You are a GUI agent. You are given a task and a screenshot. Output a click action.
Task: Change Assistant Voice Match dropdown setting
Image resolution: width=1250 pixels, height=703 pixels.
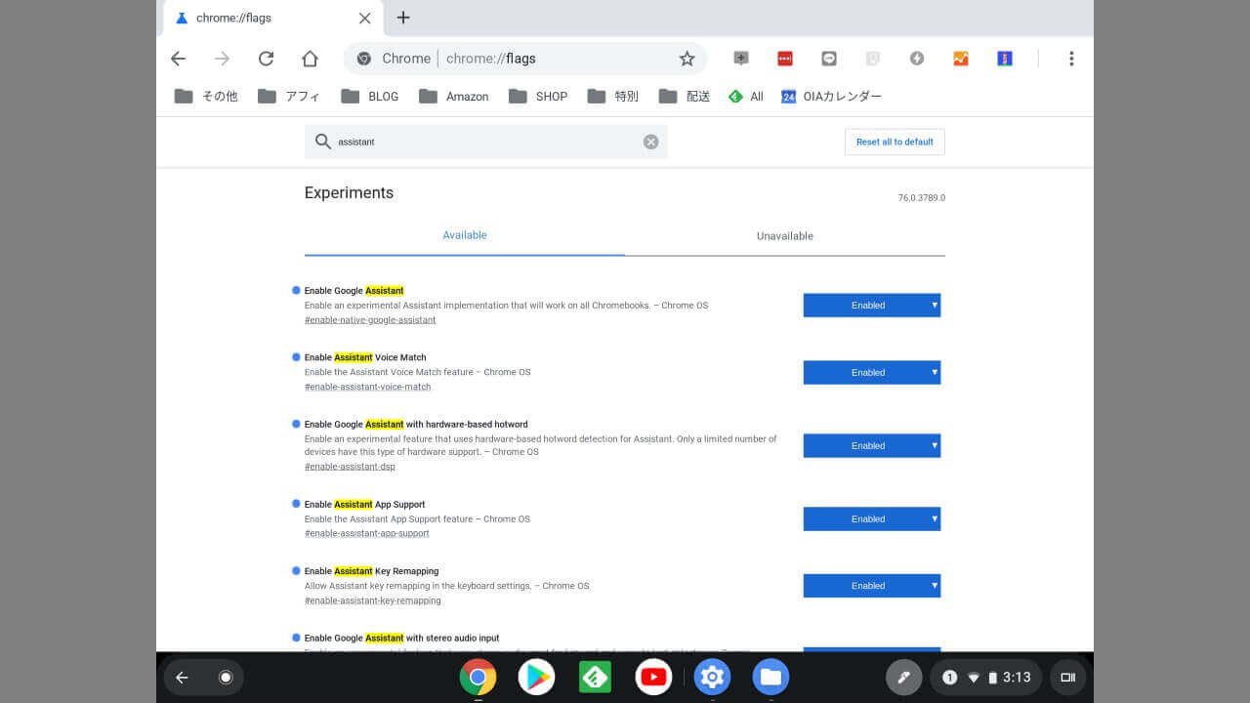[x=871, y=372]
